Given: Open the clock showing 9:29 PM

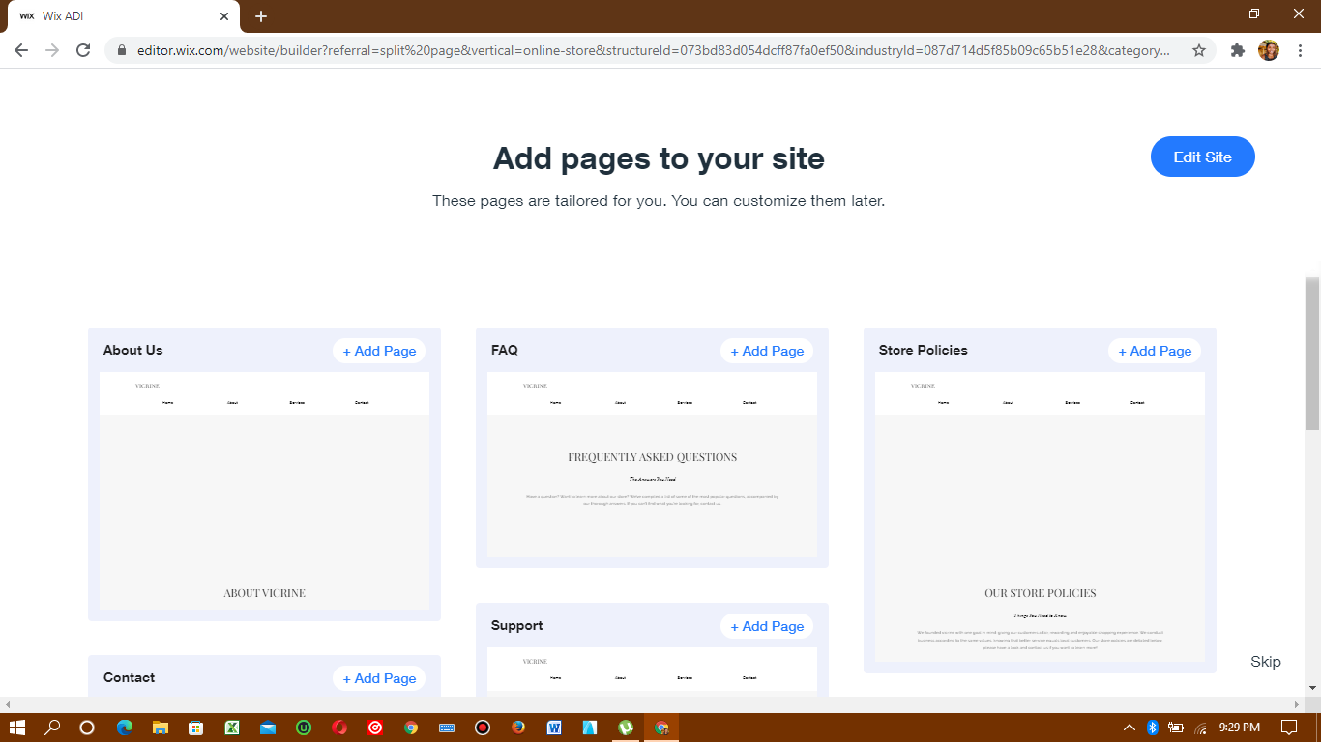Looking at the screenshot, I should (x=1240, y=728).
